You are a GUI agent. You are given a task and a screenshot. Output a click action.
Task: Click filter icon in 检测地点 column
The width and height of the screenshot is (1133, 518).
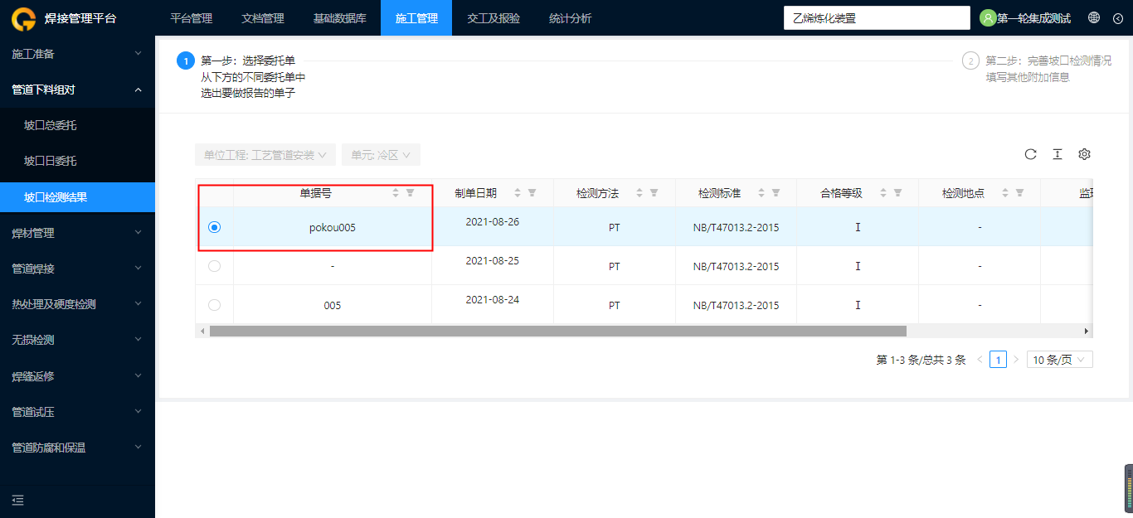click(1019, 193)
